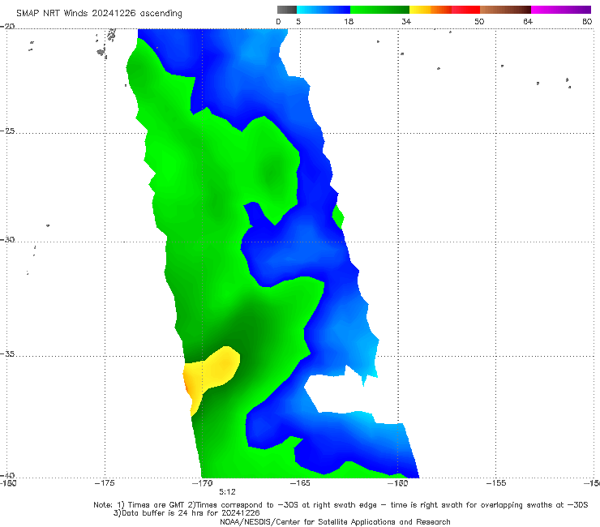Click the longitude label '-175'
The image size is (600, 527).
(105, 482)
